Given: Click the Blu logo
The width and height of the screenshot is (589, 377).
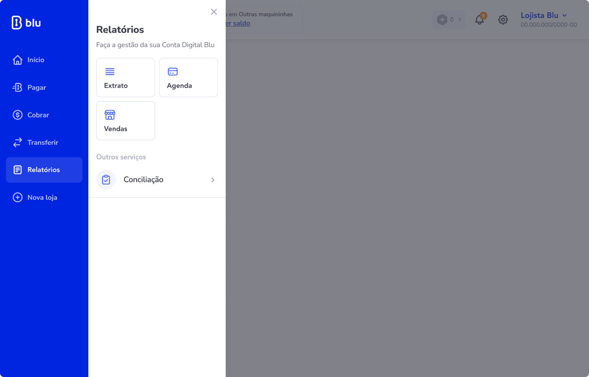Looking at the screenshot, I should pyautogui.click(x=25, y=22).
